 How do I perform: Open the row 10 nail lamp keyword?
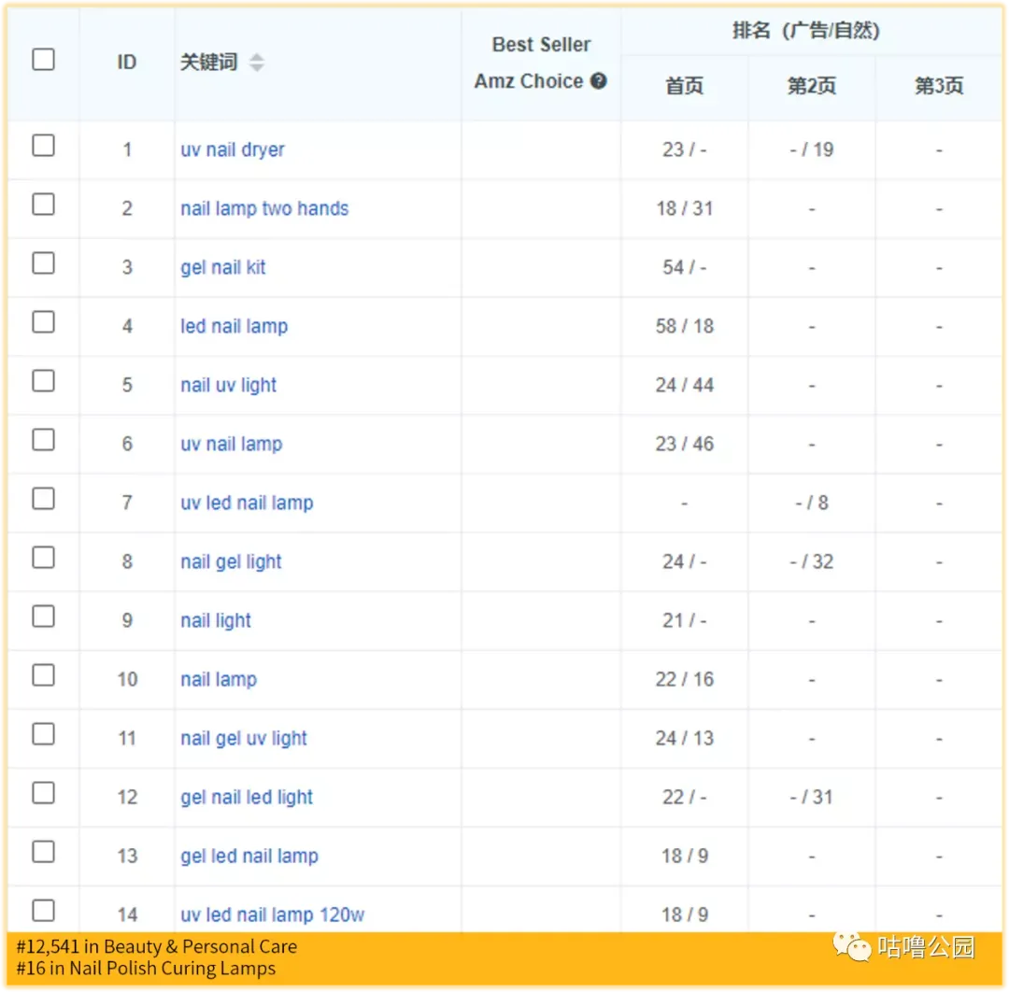(x=219, y=679)
